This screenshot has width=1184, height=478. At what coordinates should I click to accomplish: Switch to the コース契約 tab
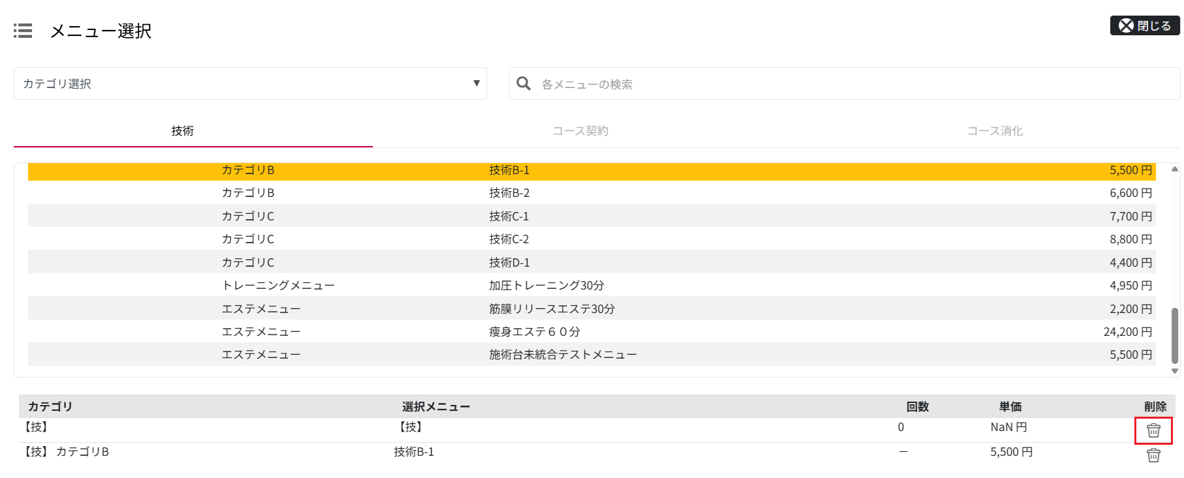click(580, 131)
